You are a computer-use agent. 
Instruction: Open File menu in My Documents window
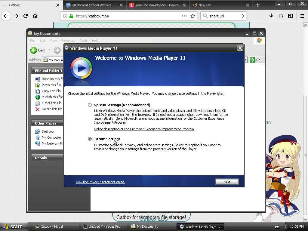pos(32,41)
